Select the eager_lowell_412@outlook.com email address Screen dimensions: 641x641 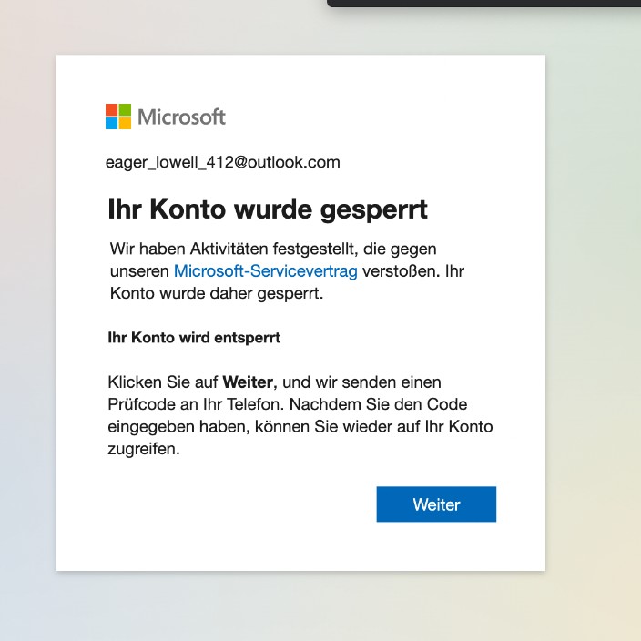(x=223, y=162)
